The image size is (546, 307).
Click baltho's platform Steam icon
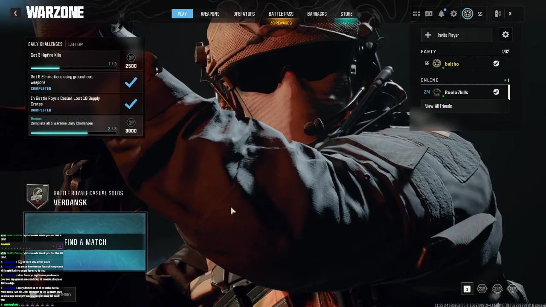[496, 64]
